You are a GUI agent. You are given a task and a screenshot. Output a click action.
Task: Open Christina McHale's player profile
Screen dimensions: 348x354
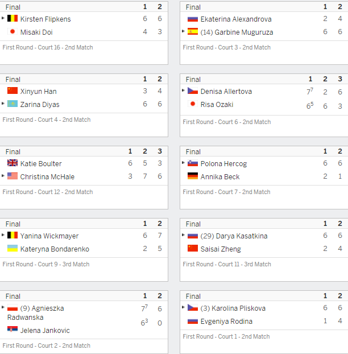click(x=47, y=176)
